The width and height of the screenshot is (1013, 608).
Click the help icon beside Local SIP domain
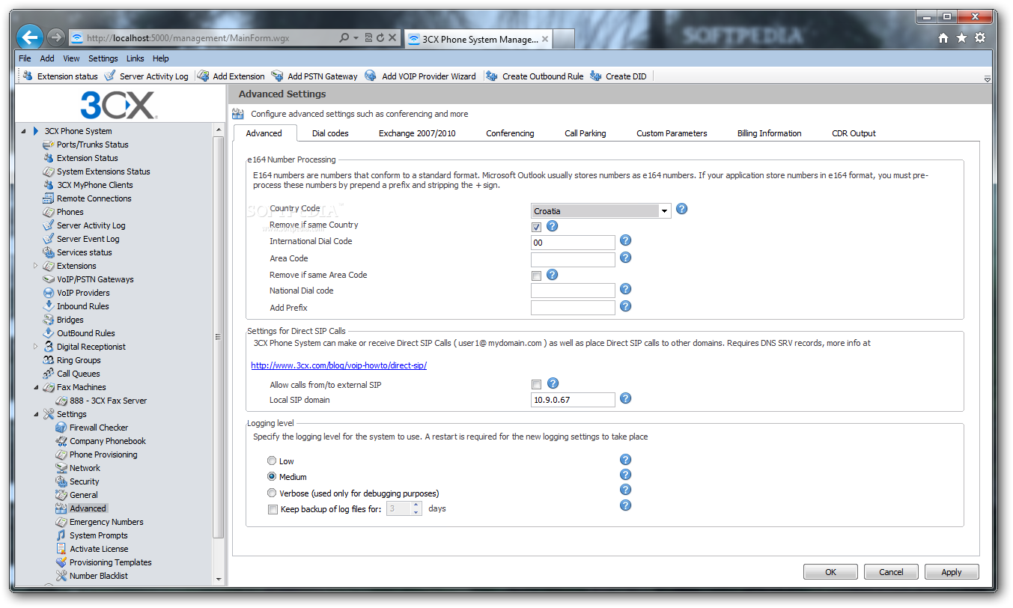pyautogui.click(x=626, y=398)
